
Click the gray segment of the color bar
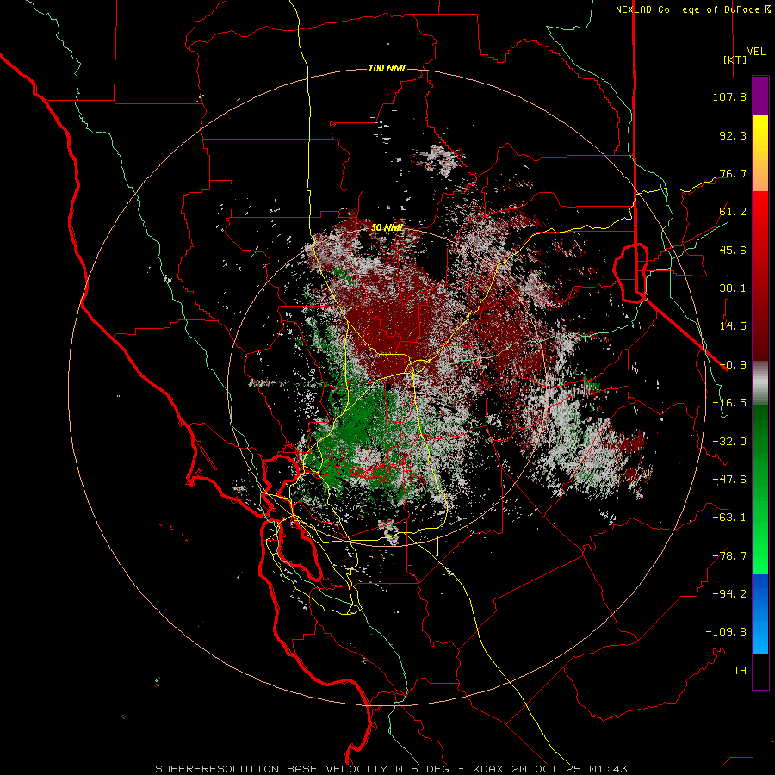(760, 383)
